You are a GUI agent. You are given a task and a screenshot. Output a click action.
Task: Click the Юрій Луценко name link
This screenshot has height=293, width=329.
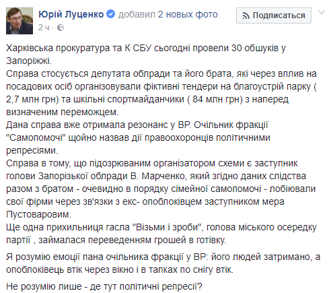(71, 15)
